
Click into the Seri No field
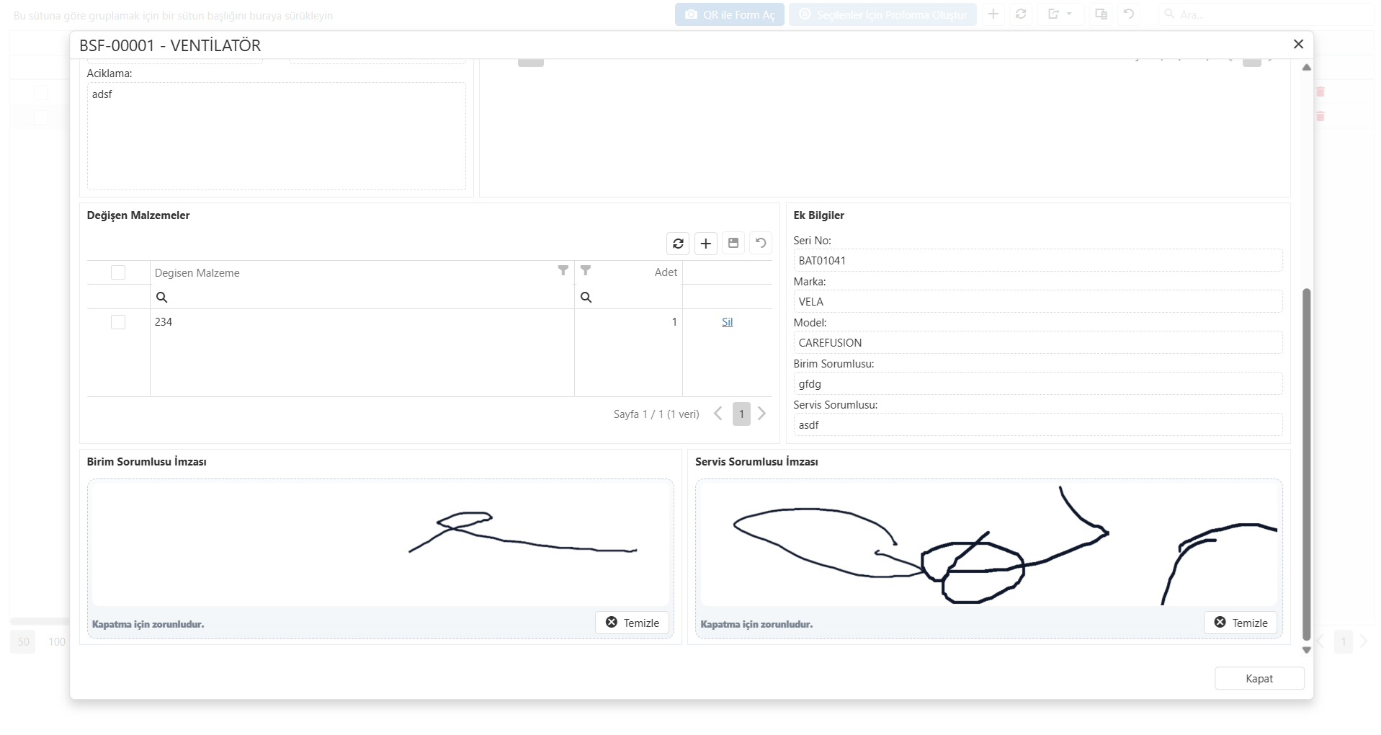[x=1038, y=261]
